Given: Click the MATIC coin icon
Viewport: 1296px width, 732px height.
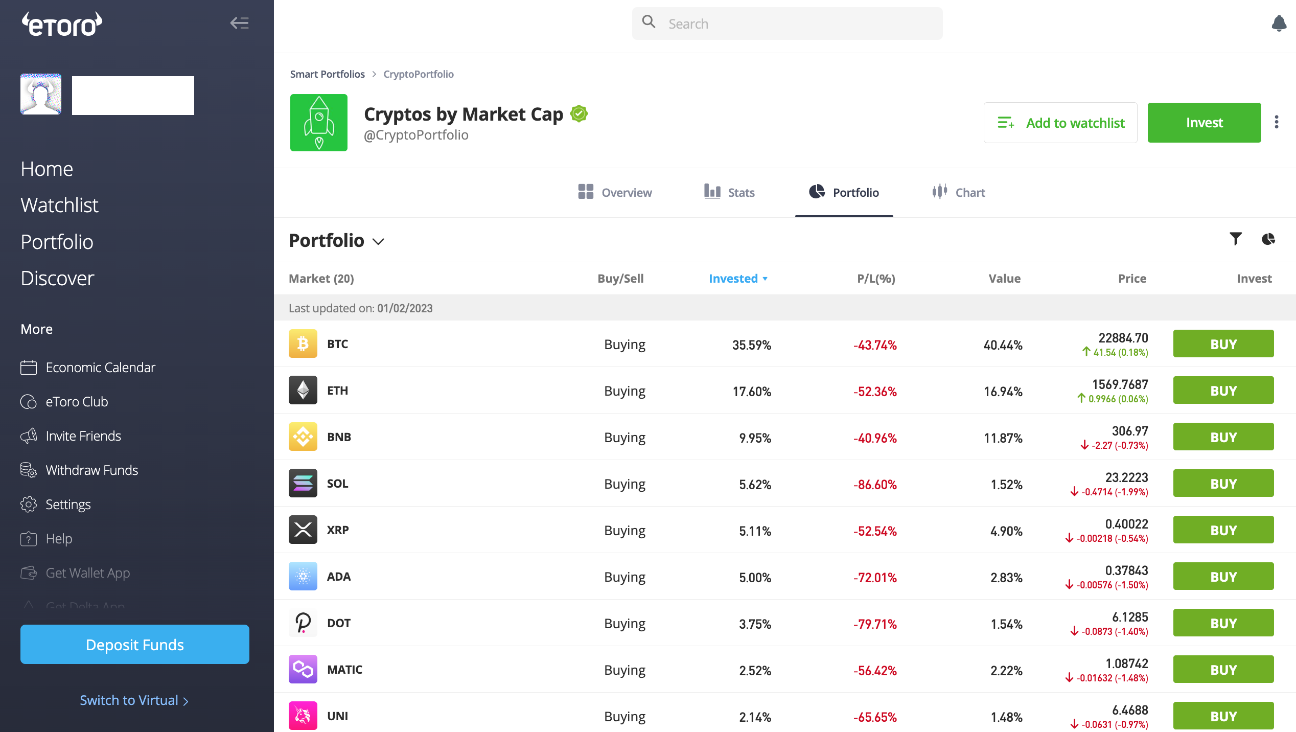Looking at the screenshot, I should click(x=303, y=669).
